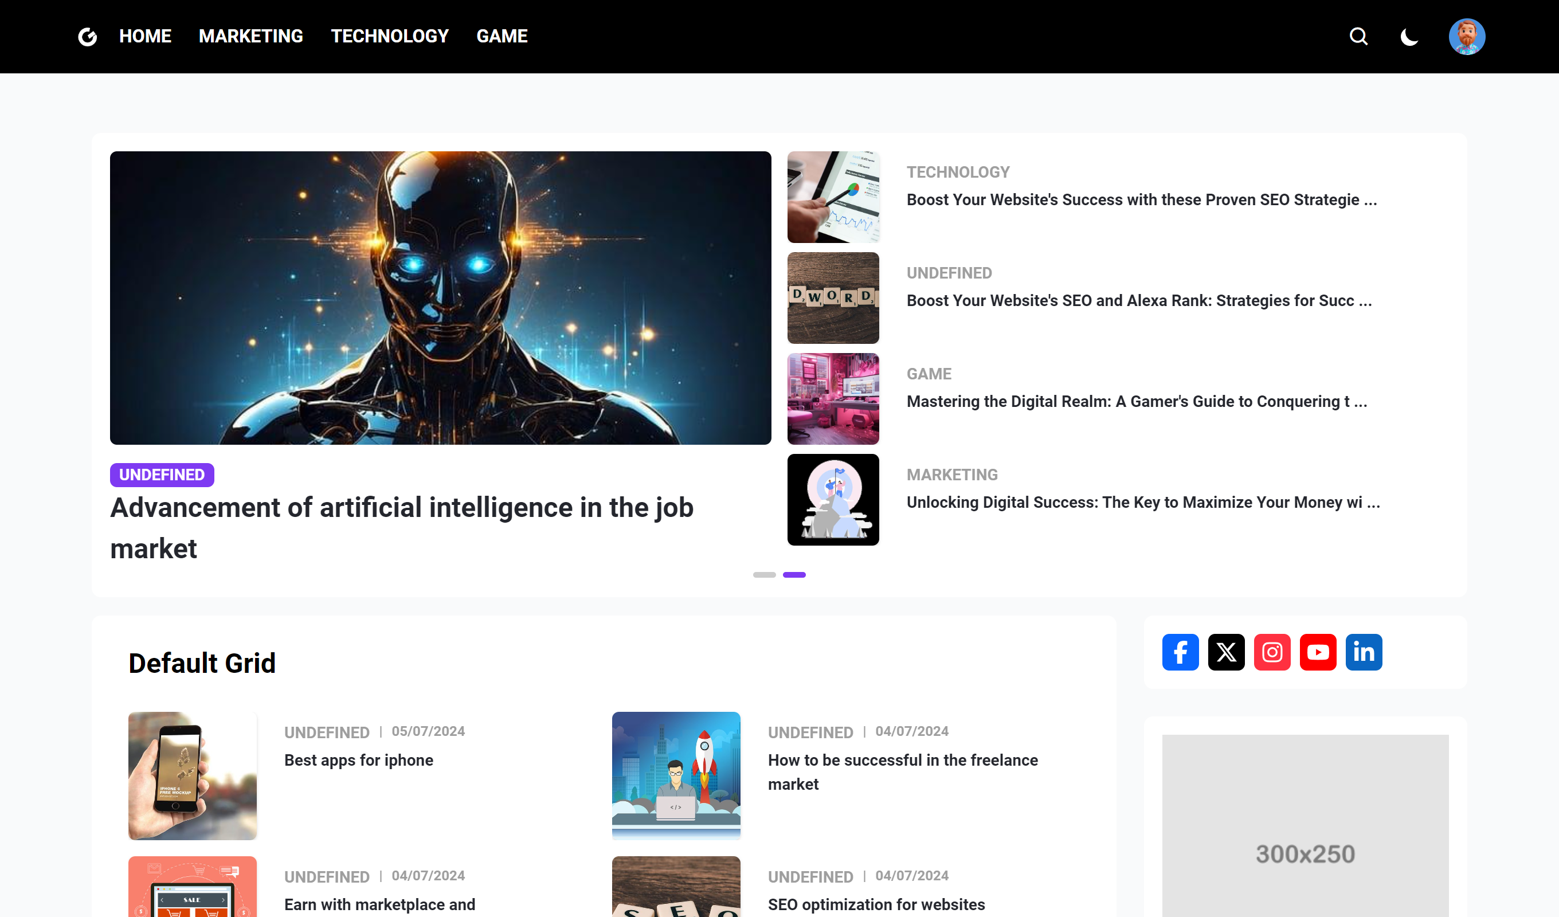This screenshot has width=1559, height=917.
Task: Click the site logo icon in the navbar
Action: pos(87,37)
